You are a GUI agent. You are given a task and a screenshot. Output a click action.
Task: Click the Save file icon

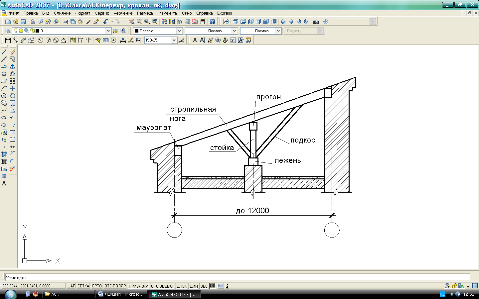click(x=23, y=22)
